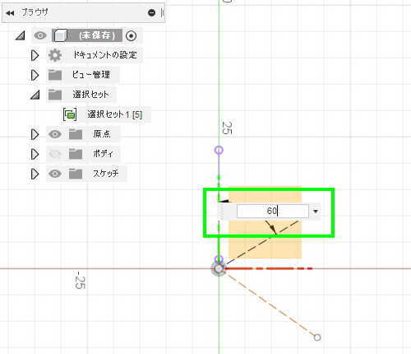Select the ボディ tree item
411x354 pixels.
[x=103, y=154]
